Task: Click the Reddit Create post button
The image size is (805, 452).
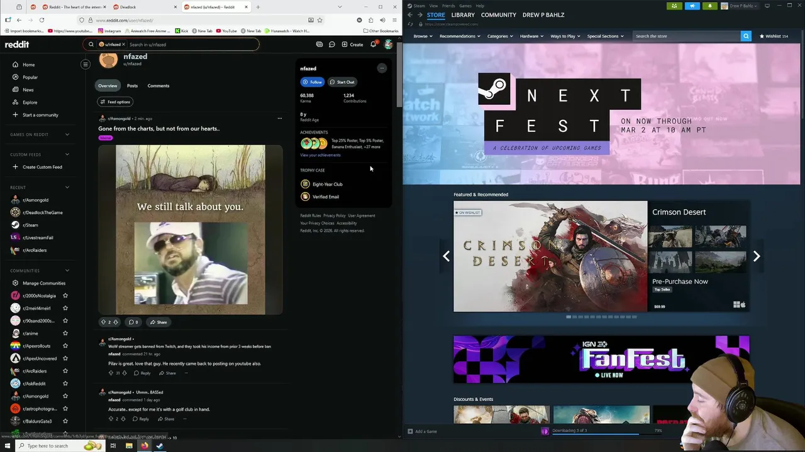Action: (x=352, y=45)
